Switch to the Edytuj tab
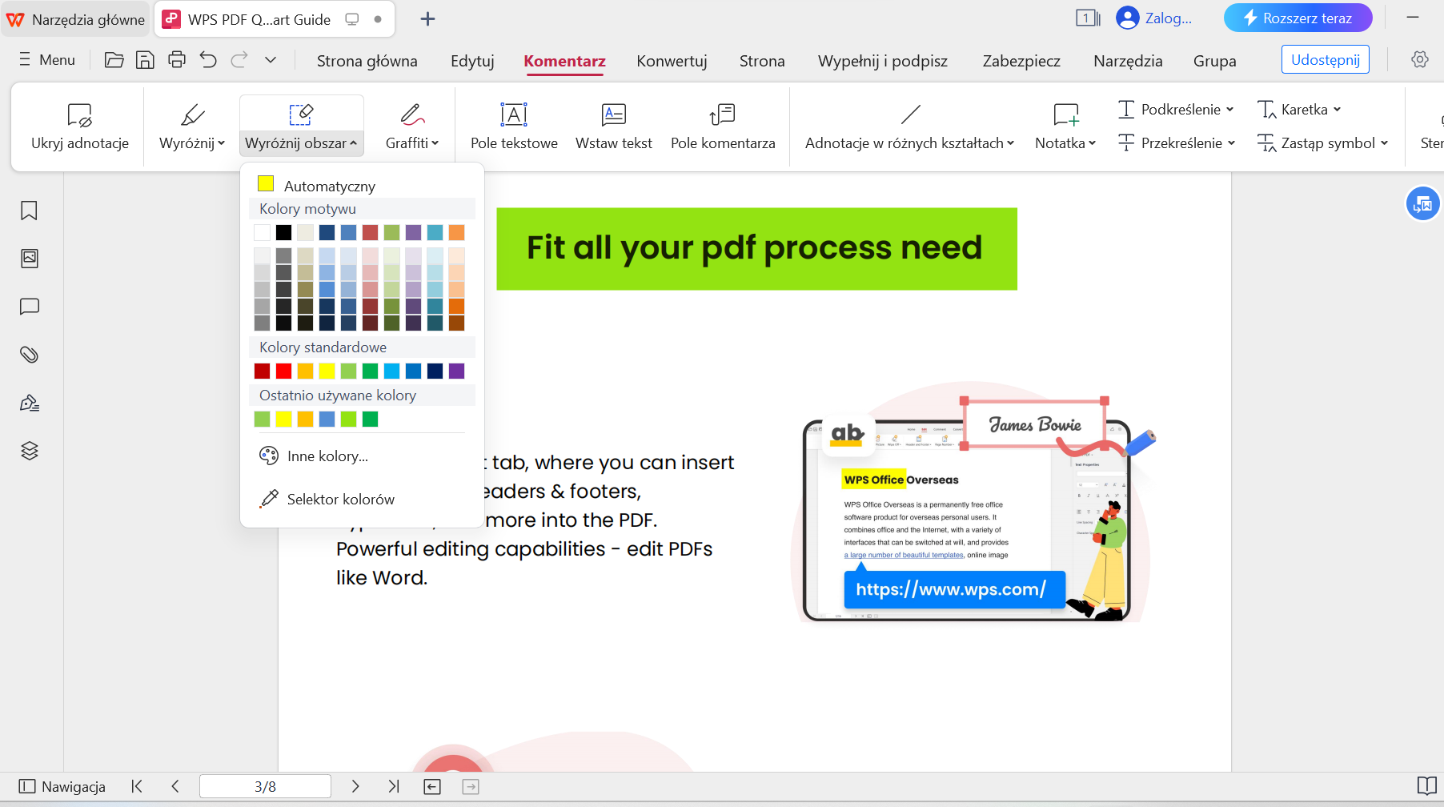This screenshot has width=1444, height=807. (472, 61)
